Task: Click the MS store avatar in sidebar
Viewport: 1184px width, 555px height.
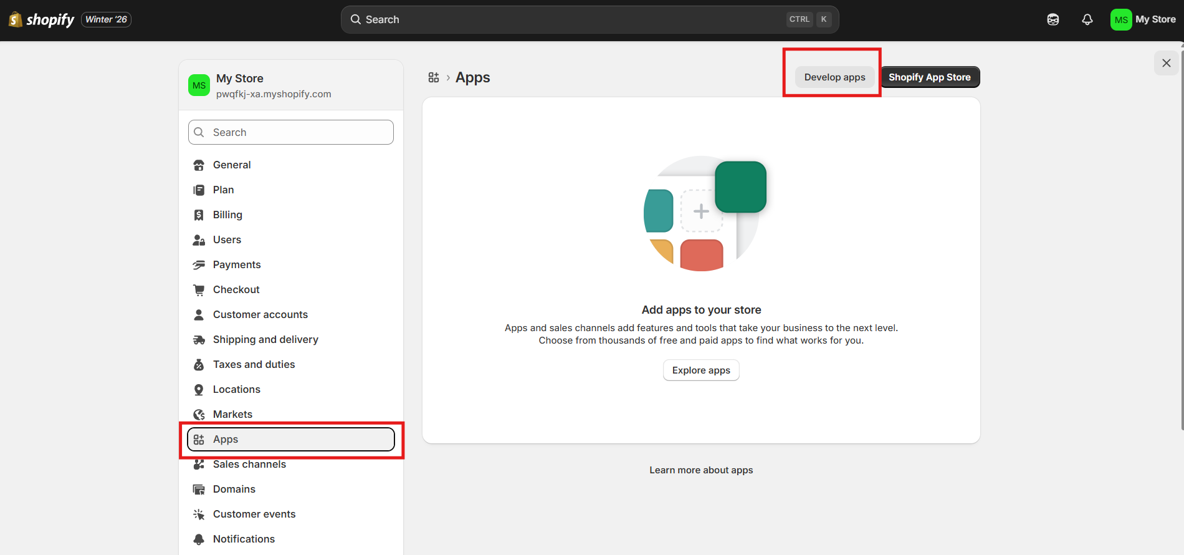Action: pos(199,85)
